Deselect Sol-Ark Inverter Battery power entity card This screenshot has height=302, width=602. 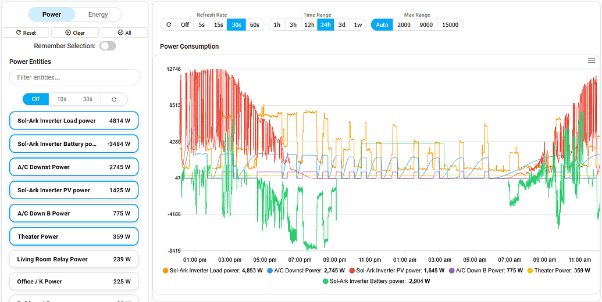tap(74, 144)
